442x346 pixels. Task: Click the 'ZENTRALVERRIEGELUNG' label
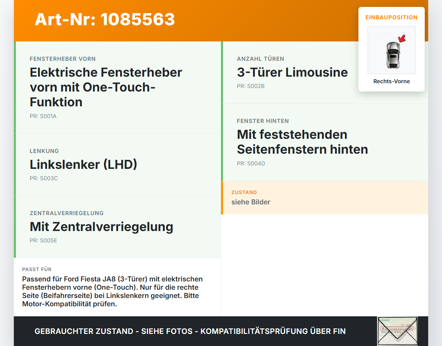[x=67, y=213]
